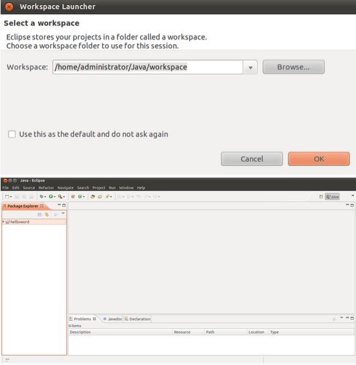The image size is (356, 365).
Task: Click OK in Workspace Launcher
Action: click(x=319, y=159)
